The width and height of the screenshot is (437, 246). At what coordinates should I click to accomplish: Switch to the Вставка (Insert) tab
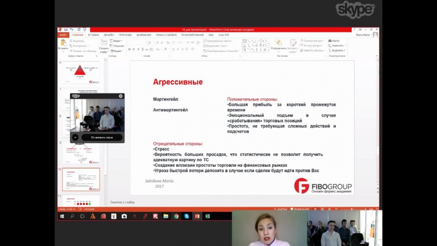pyautogui.click(x=93, y=35)
